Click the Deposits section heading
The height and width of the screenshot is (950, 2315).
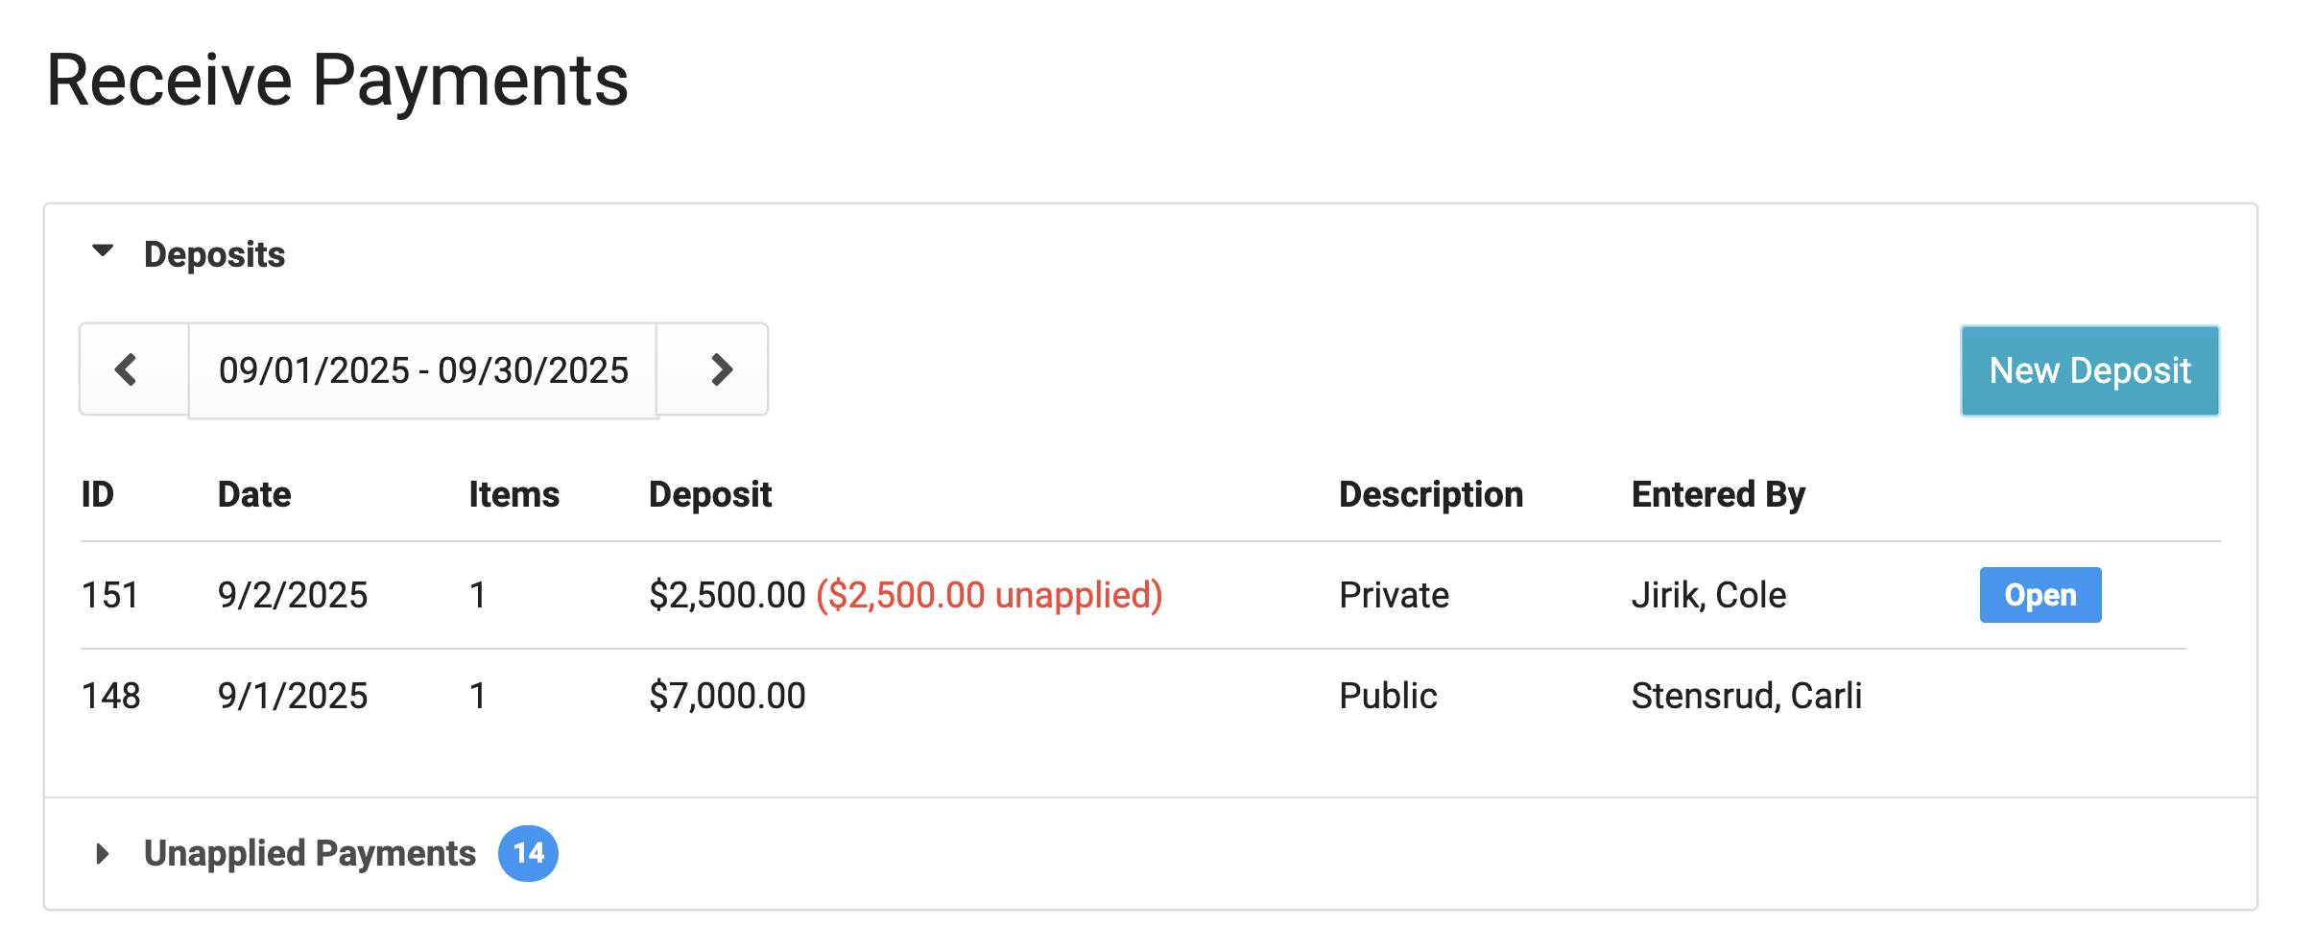point(214,254)
